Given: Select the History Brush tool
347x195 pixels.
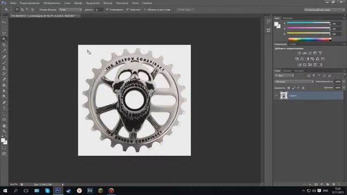Looking at the screenshot, I should click(4, 74).
